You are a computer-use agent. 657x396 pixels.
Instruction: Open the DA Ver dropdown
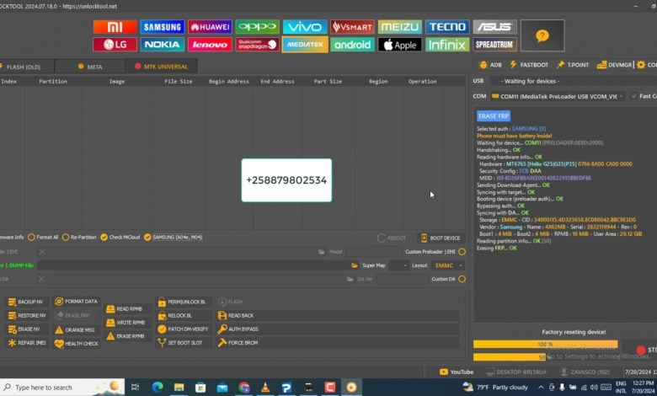(401, 279)
